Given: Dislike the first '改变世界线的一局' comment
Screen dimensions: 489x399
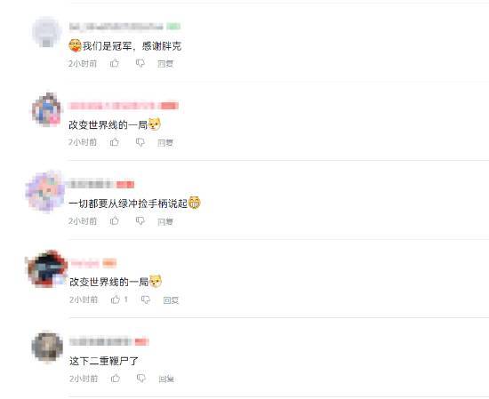Looking at the screenshot, I should 140,142.
